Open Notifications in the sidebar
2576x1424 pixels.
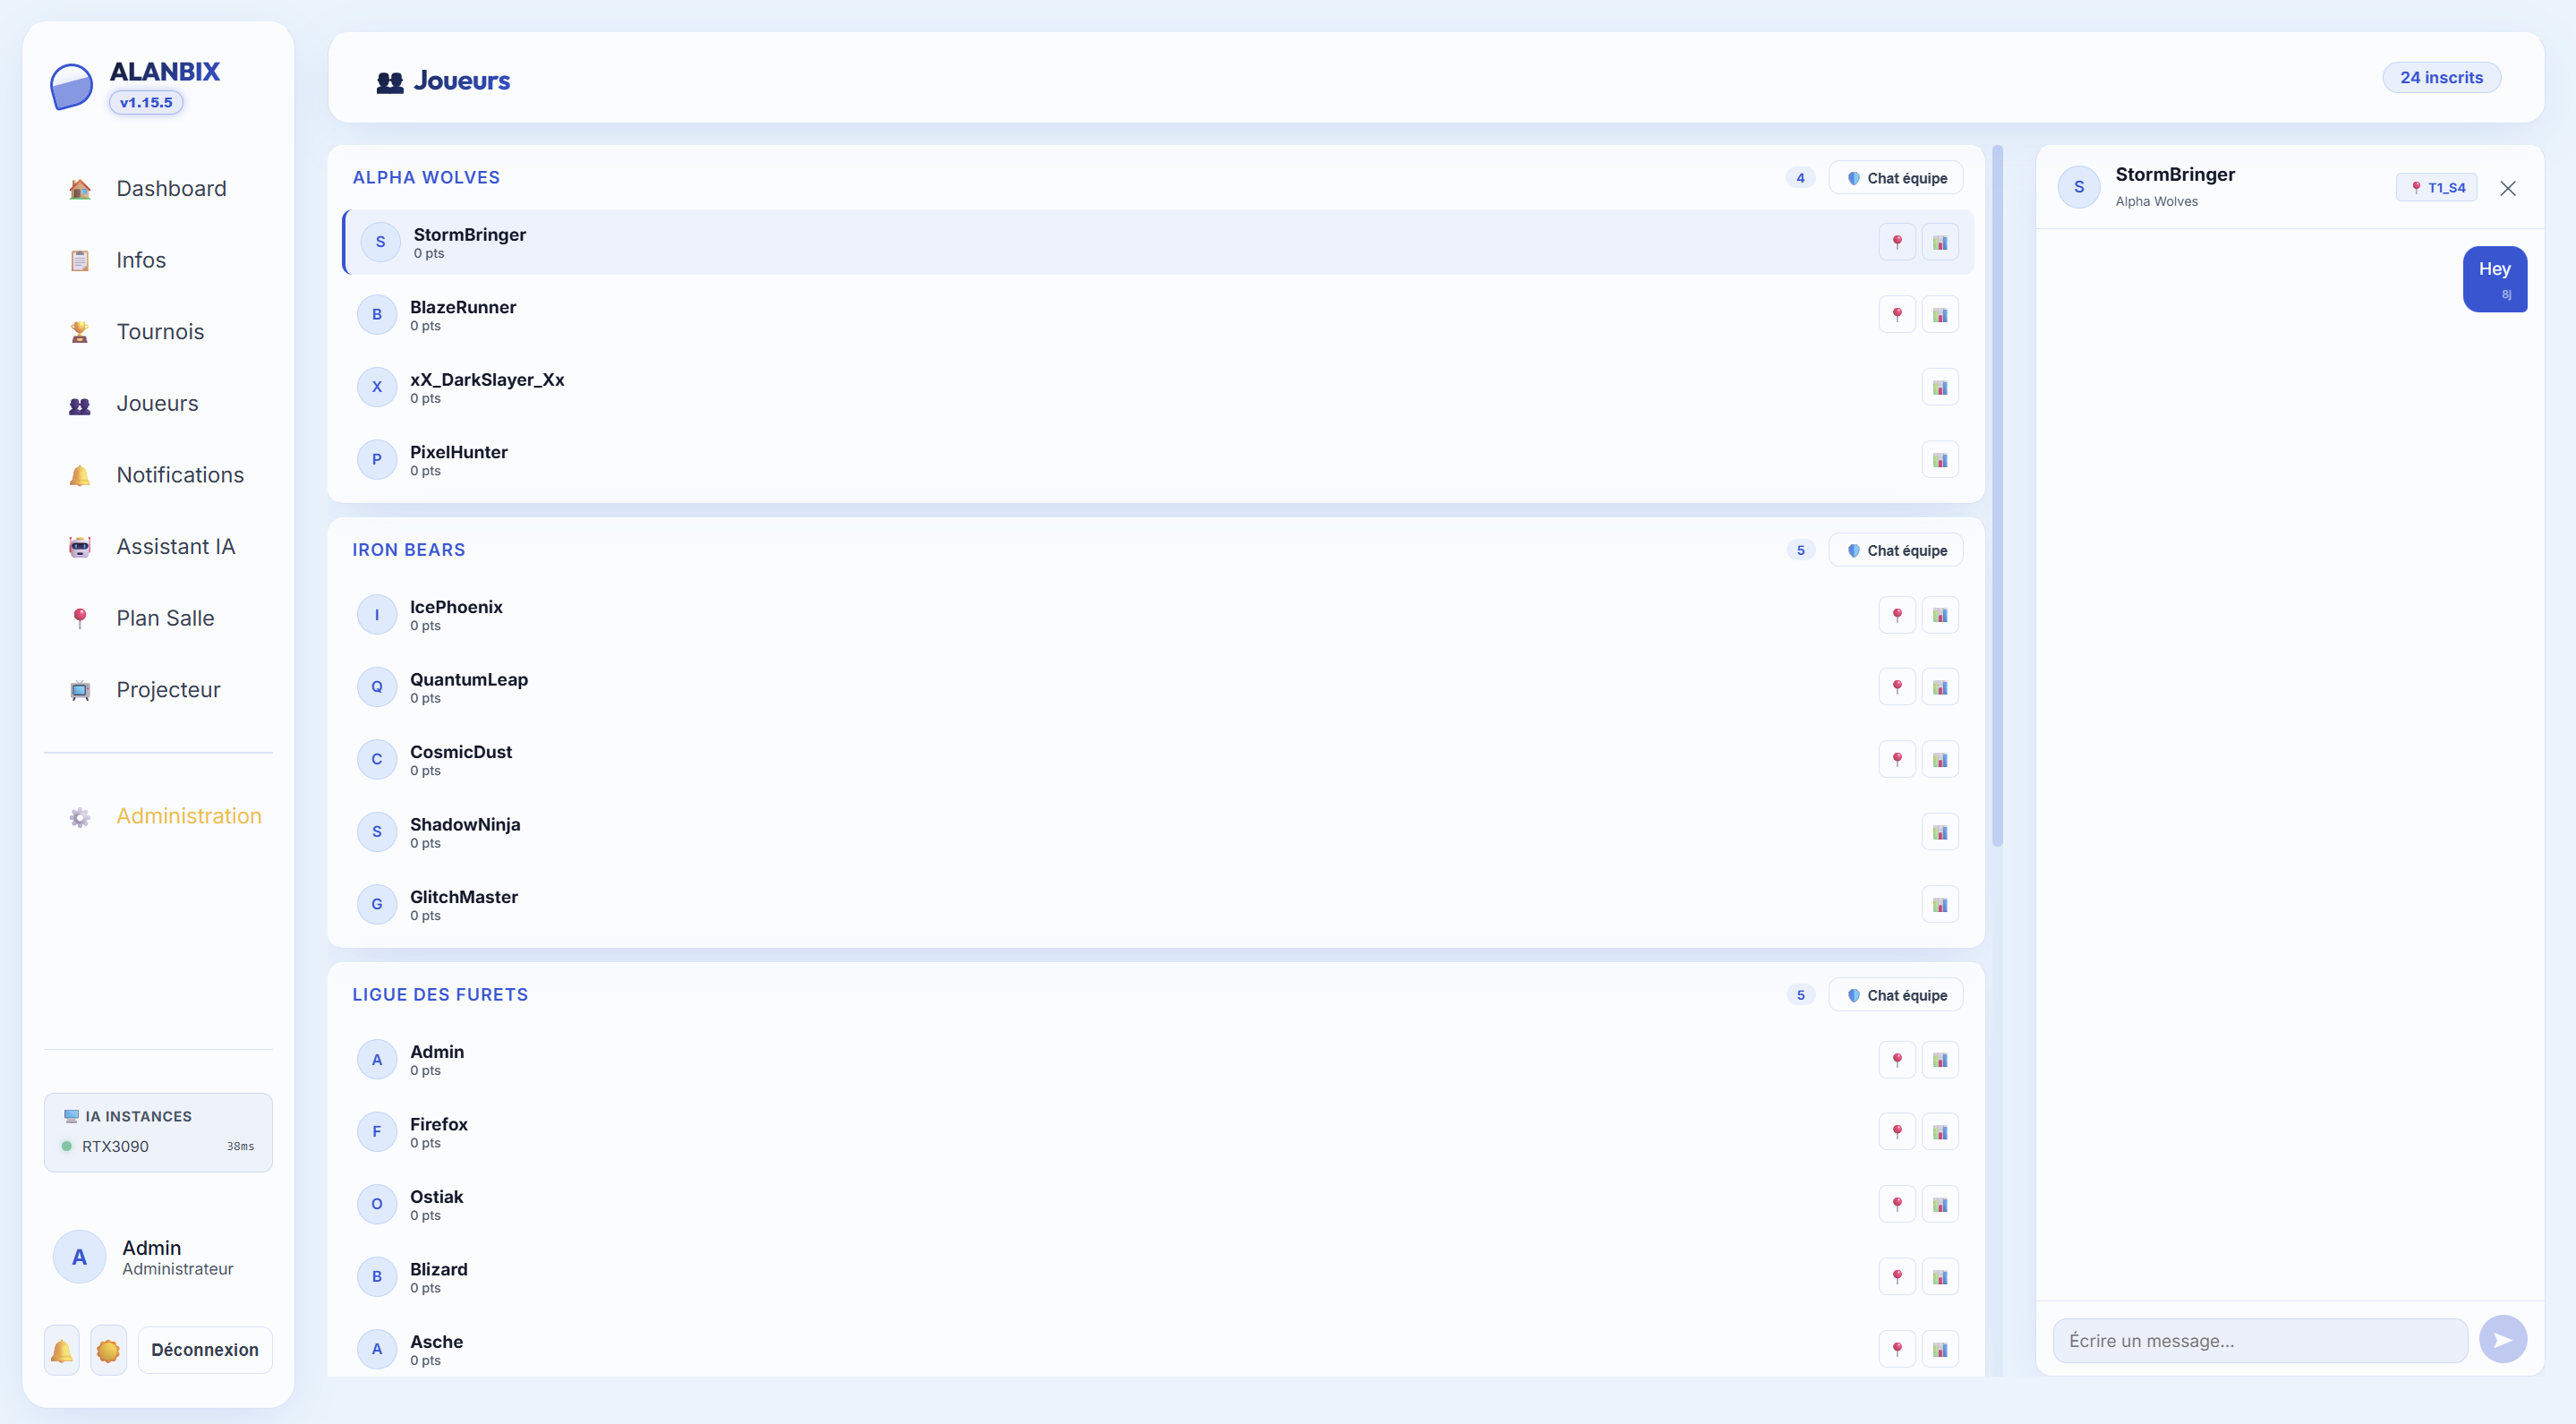[x=158, y=475]
